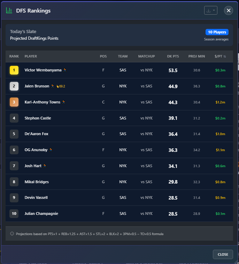Click the green bar chart icon in title
The image size is (239, 264).
click(9, 10)
